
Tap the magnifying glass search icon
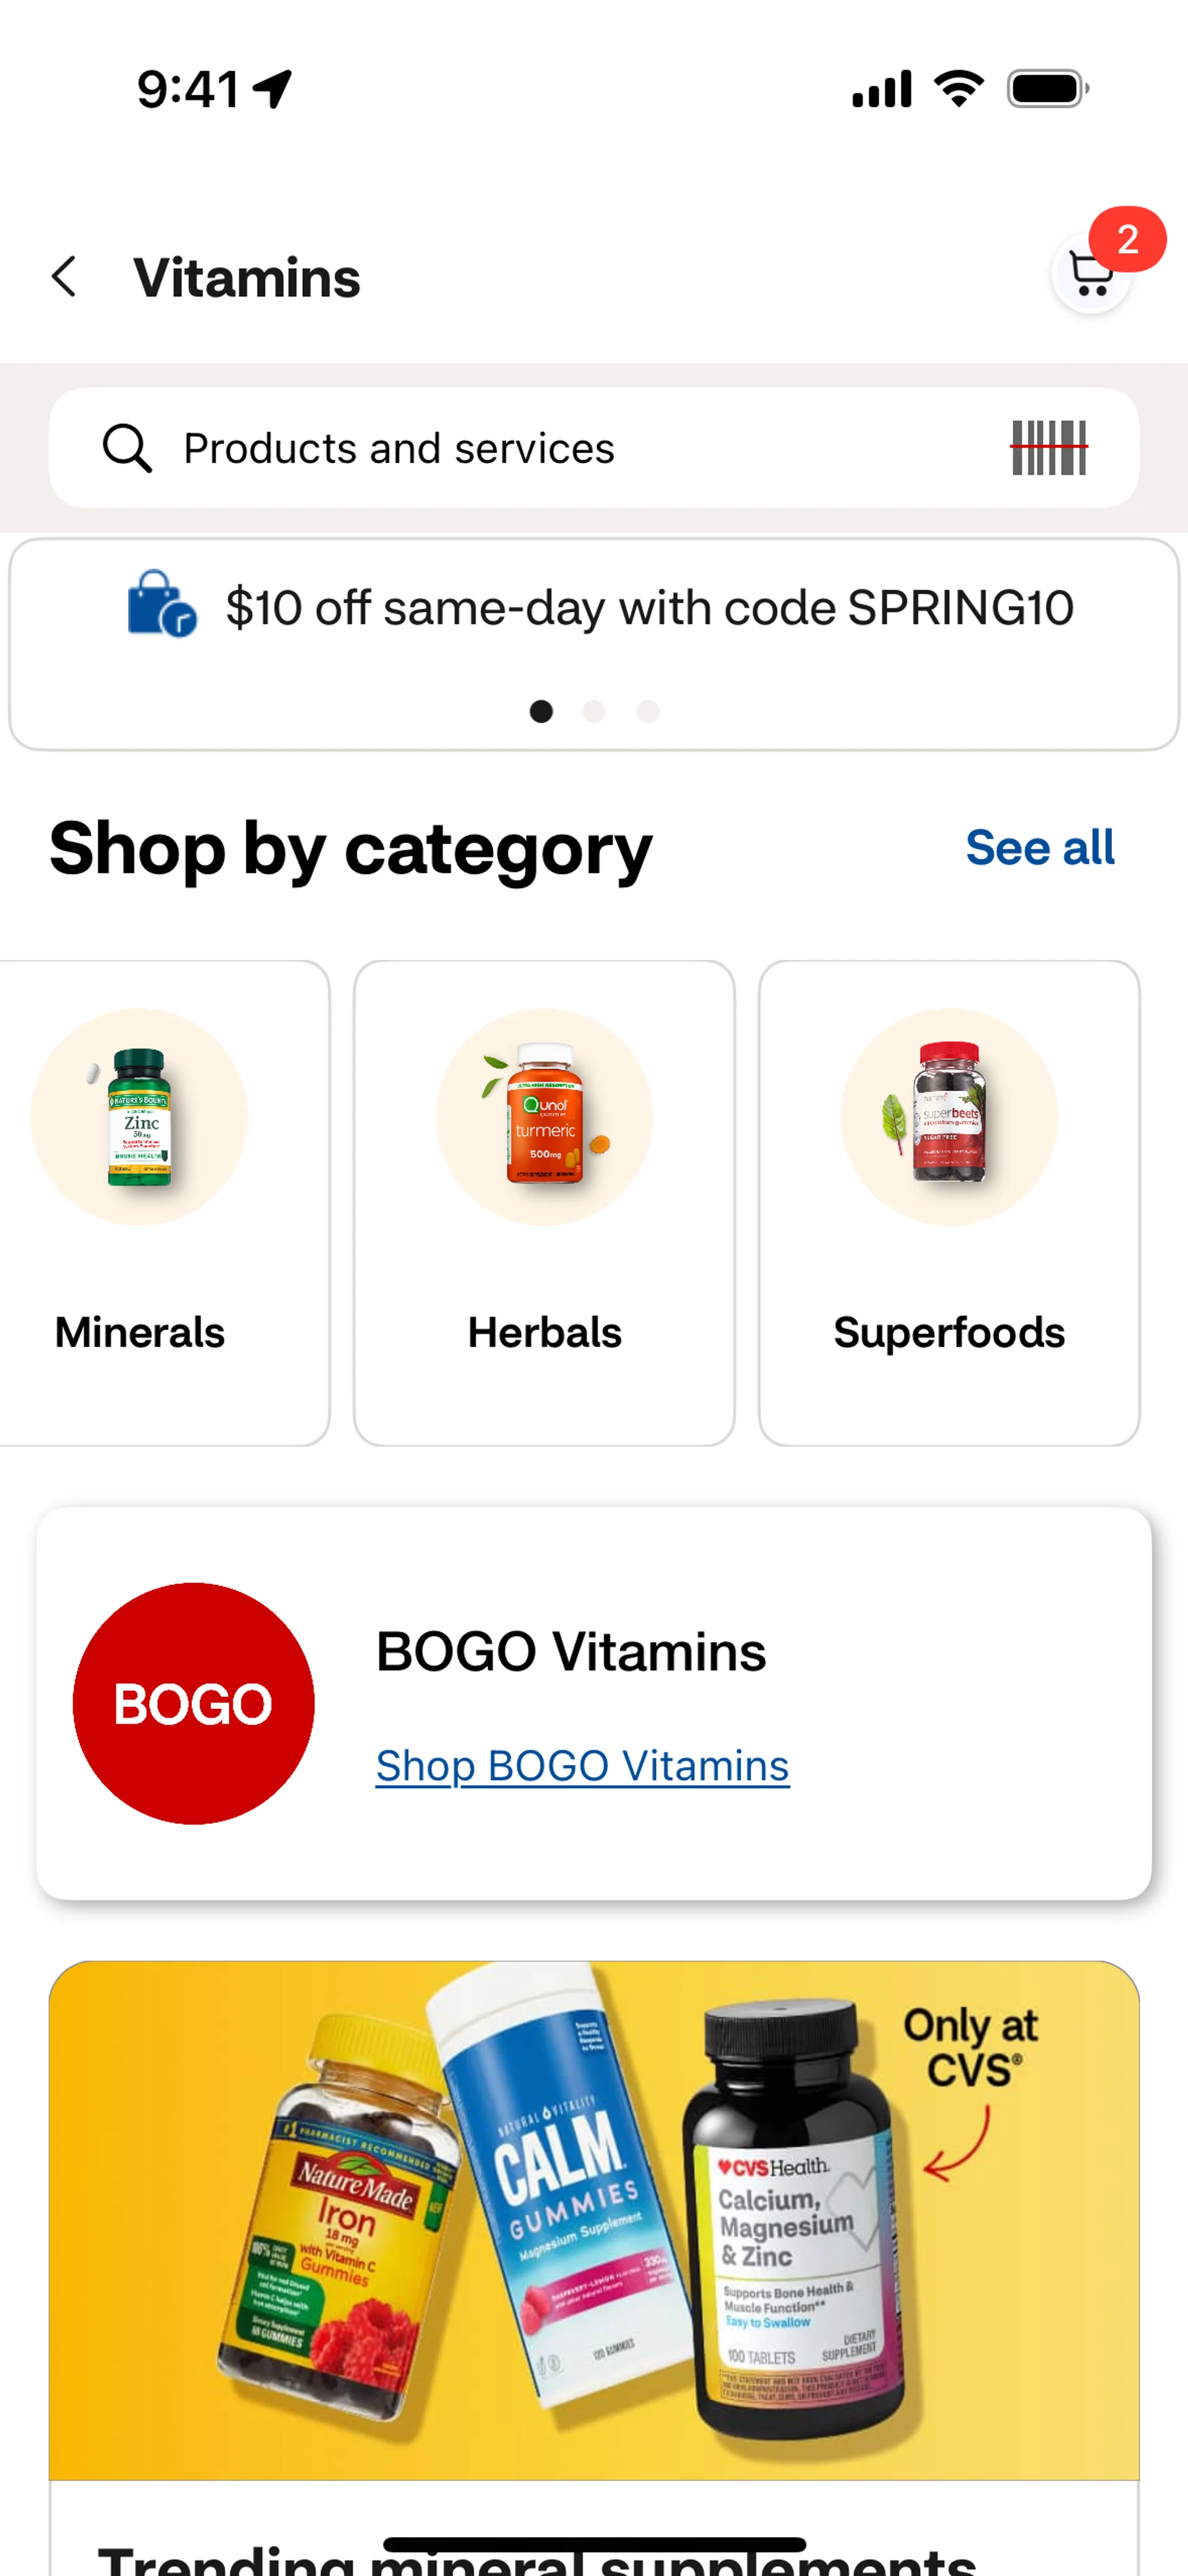[128, 448]
